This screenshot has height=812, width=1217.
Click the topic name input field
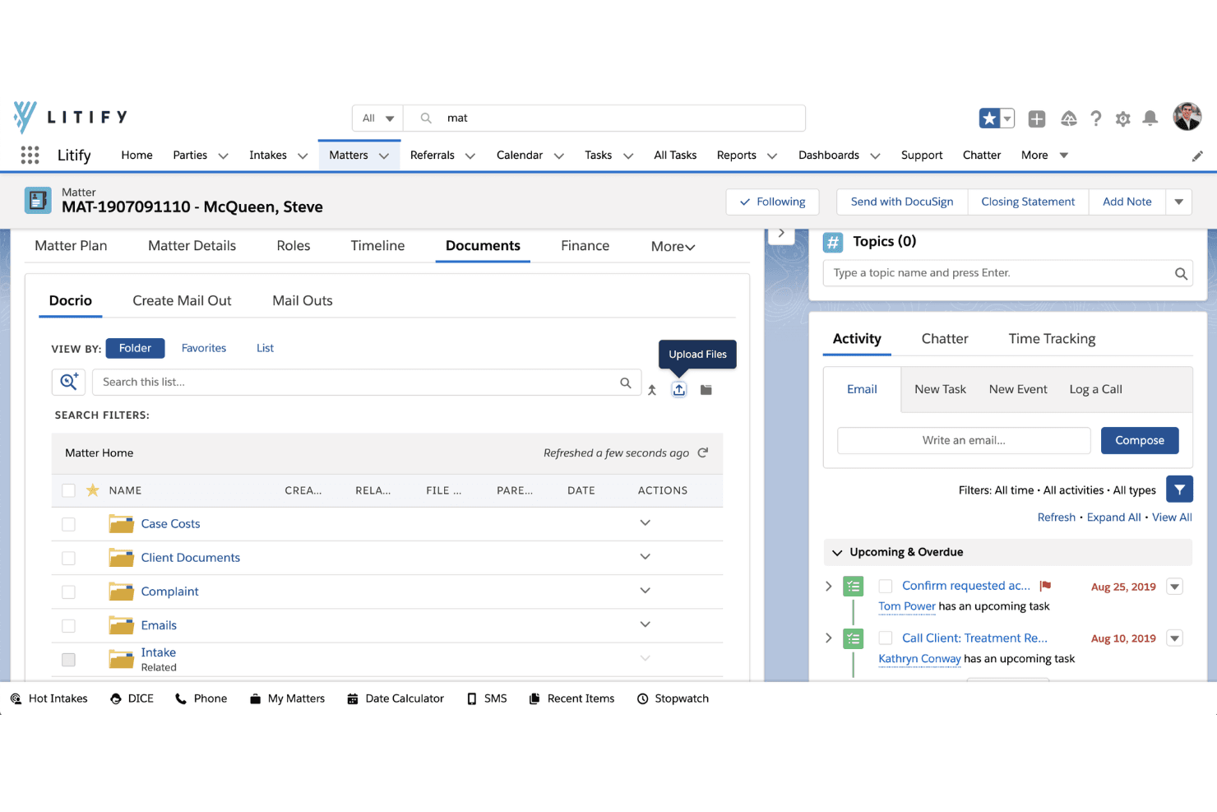pyautogui.click(x=1007, y=273)
